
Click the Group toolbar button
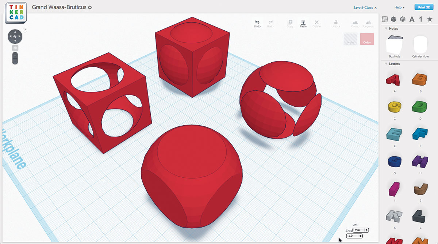click(x=355, y=24)
